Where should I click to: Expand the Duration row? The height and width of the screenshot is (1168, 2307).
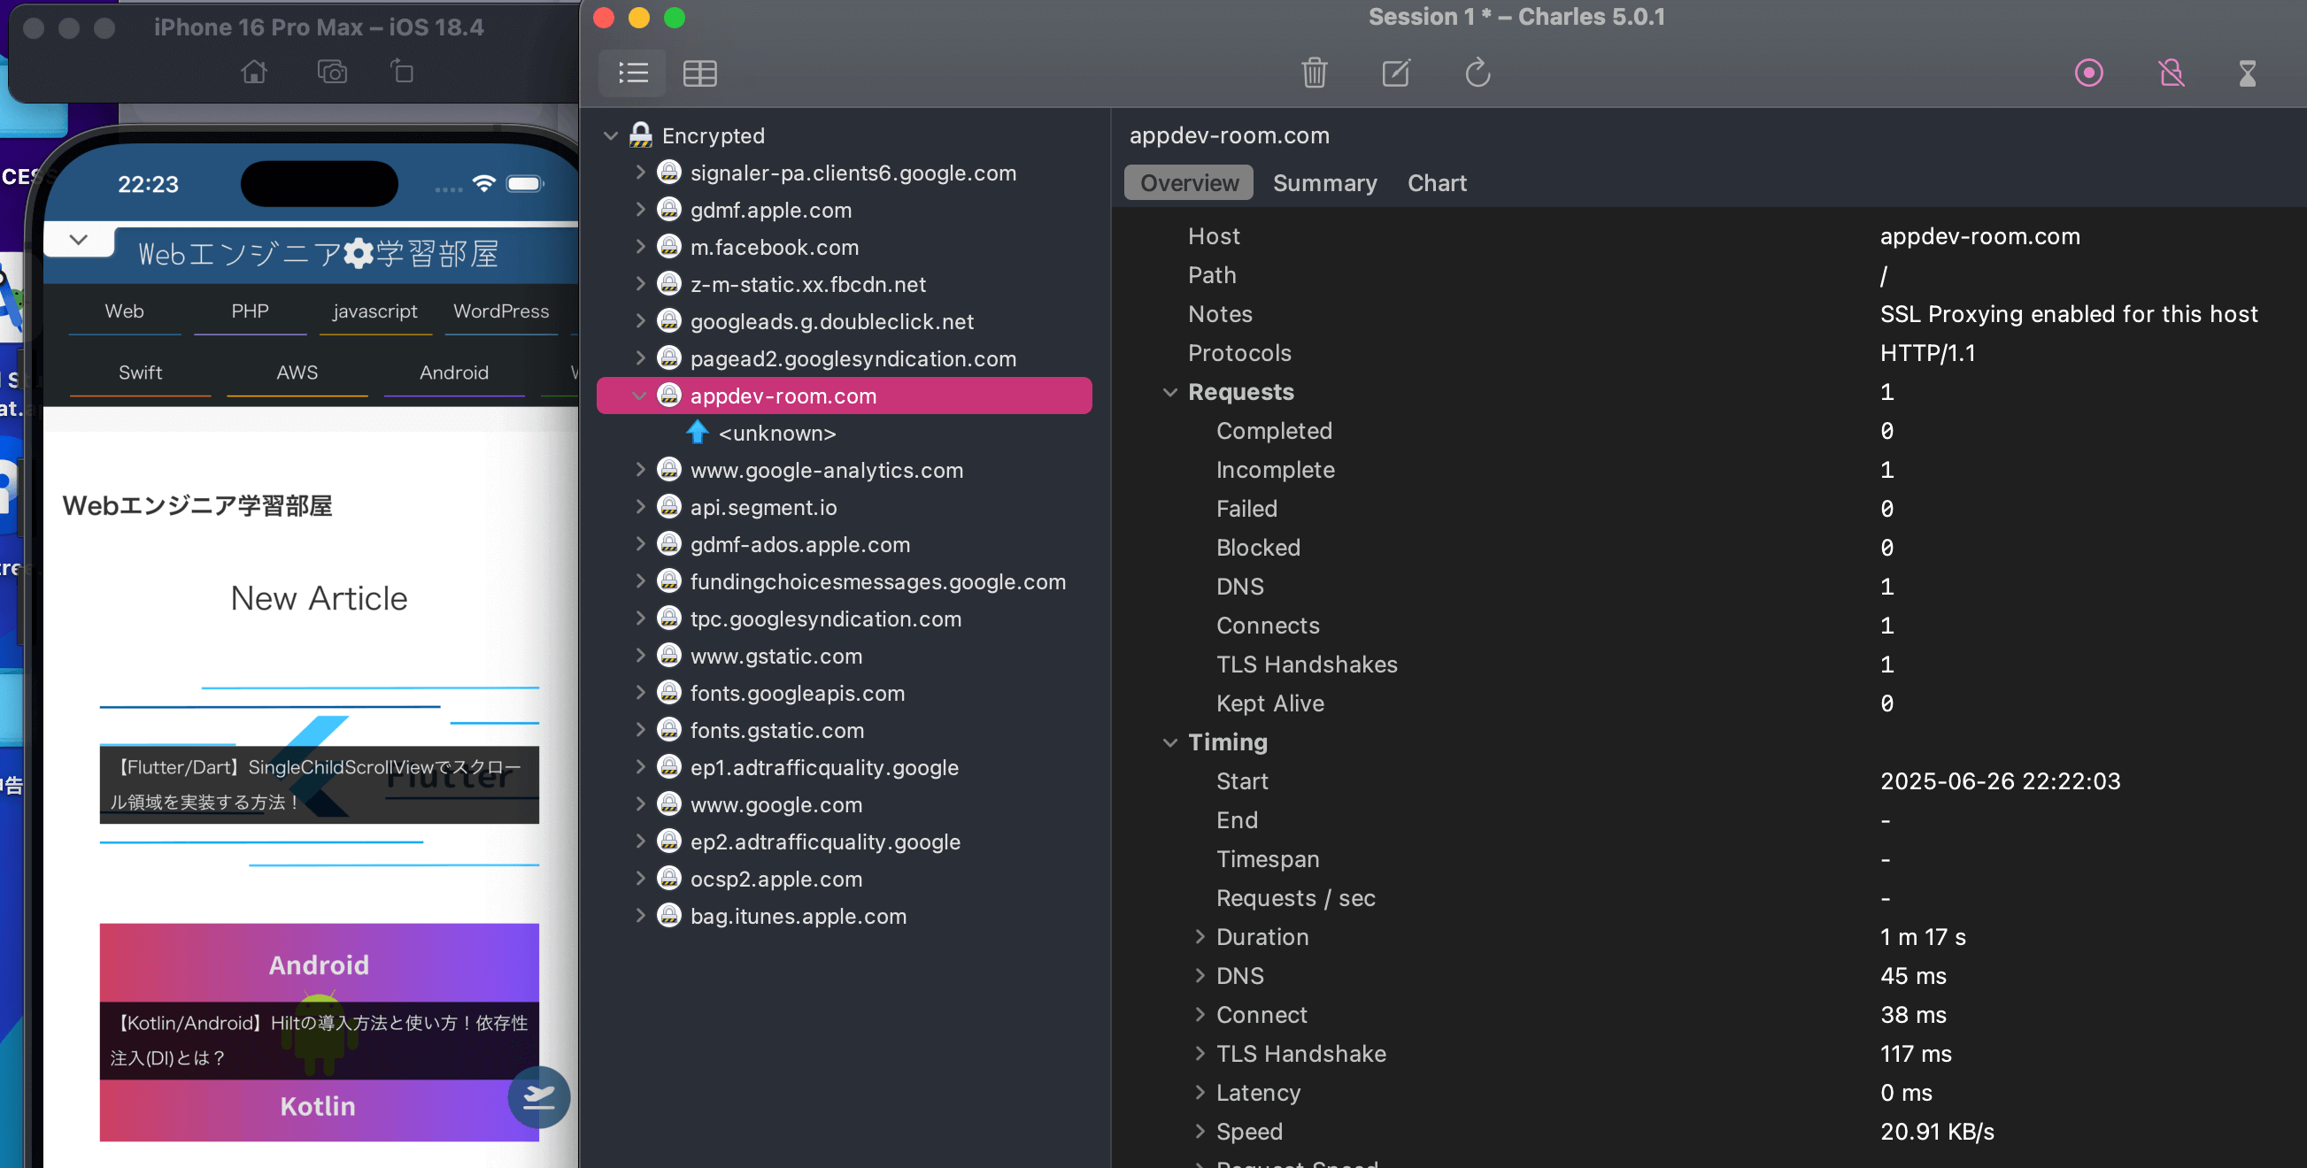(x=1200, y=936)
